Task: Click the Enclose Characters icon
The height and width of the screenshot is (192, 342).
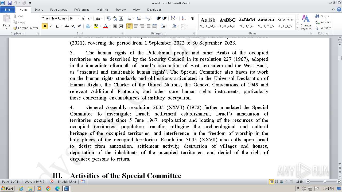Action: point(121,26)
